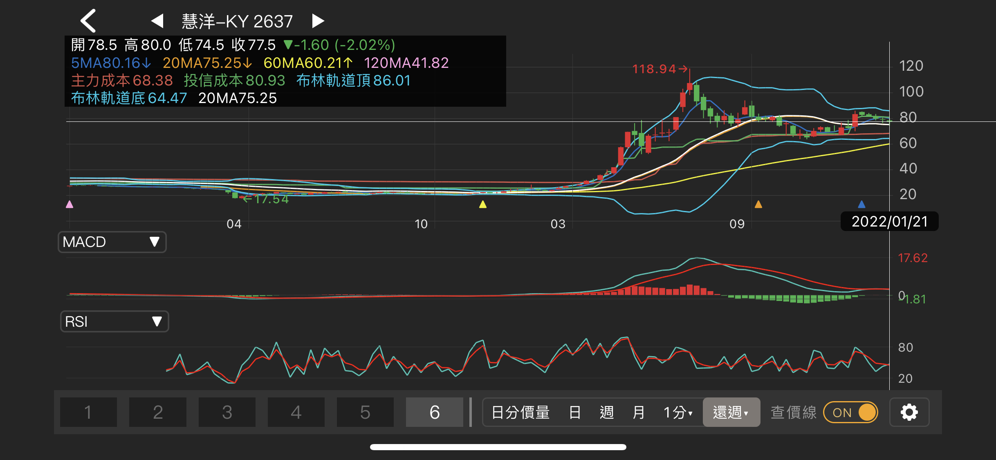996x460 pixels.
Task: Open chart settings gear icon
Action: click(x=909, y=412)
